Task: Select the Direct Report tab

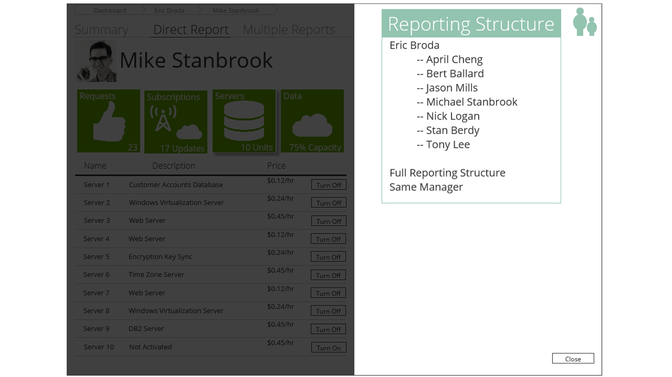Action: 191,30
